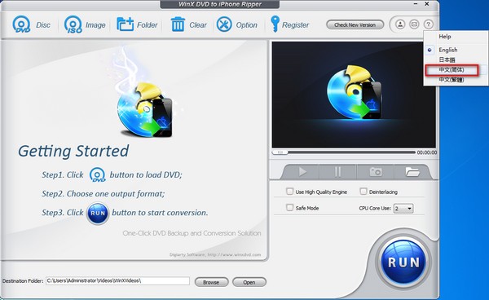The height and width of the screenshot is (300, 489).
Task: Click the Destination Folder path field
Action: pyautogui.click(x=117, y=281)
